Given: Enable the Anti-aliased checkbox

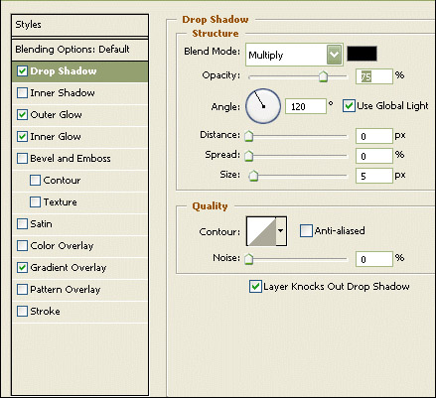Looking at the screenshot, I should click(x=306, y=230).
